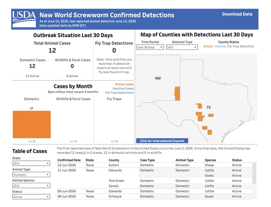Select the Sutton county cell
This screenshot has width=271, height=207.
click(114, 165)
